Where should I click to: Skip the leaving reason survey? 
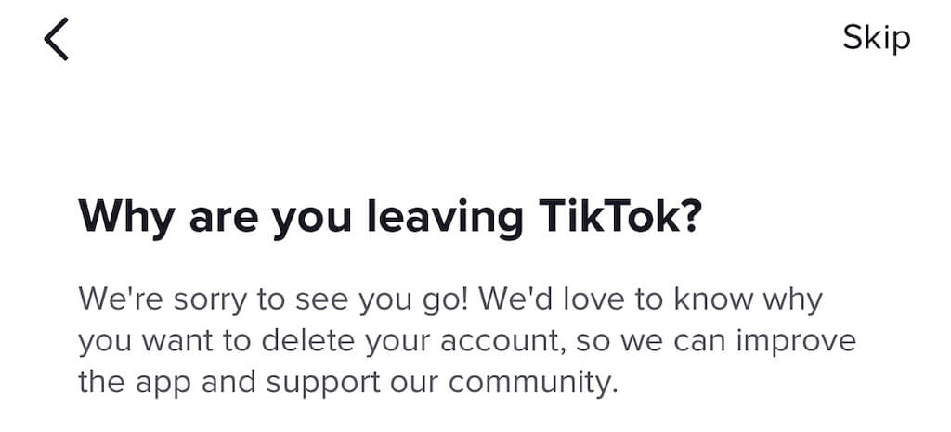876,38
